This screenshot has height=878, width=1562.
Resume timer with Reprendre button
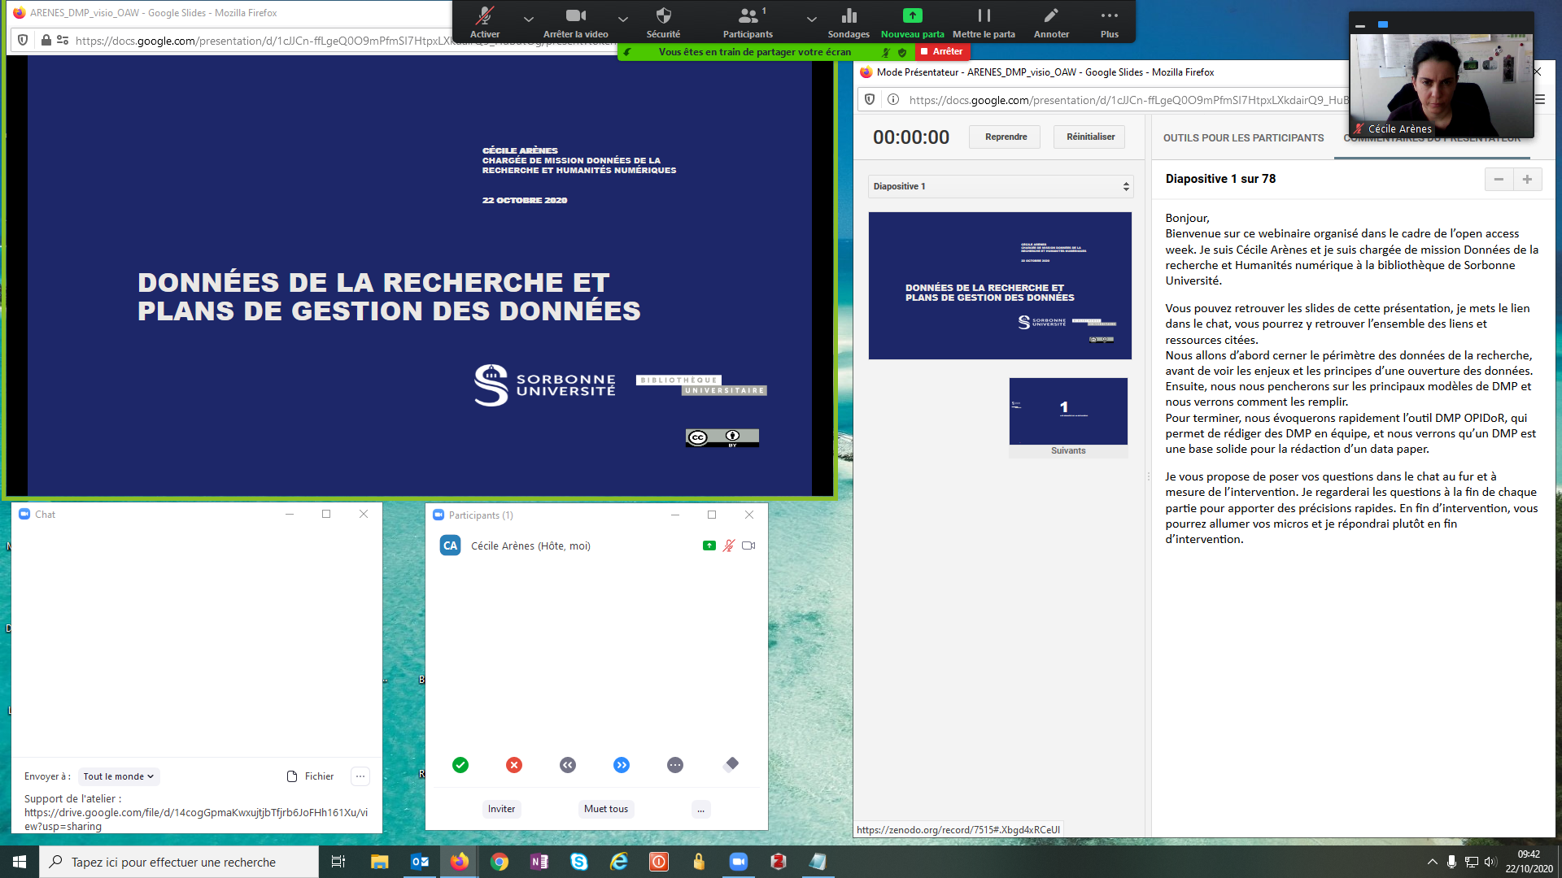[x=1006, y=137]
